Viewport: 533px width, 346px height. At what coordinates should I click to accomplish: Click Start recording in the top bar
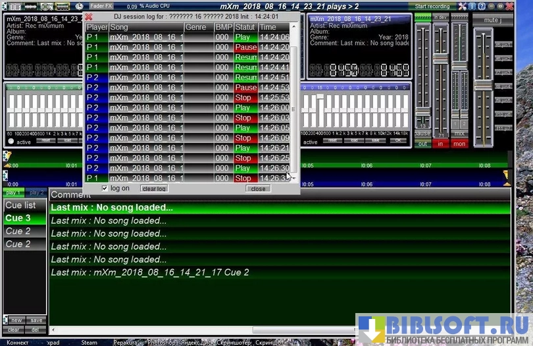pyautogui.click(x=432, y=6)
